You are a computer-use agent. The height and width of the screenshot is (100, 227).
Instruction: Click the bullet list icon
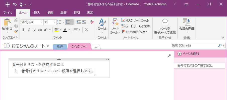click(59, 22)
